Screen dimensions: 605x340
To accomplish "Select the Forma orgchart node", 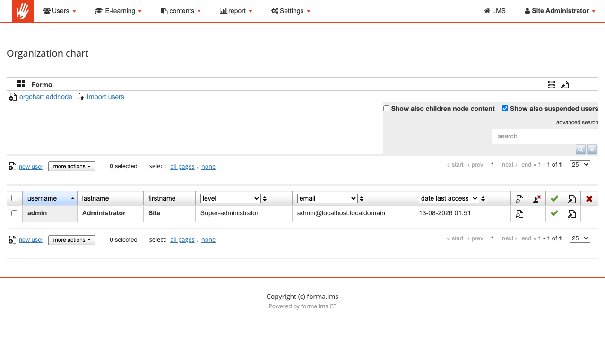I will pyautogui.click(x=42, y=85).
